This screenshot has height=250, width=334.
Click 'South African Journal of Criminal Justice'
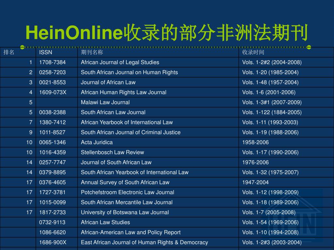pyautogui.click(x=130, y=132)
